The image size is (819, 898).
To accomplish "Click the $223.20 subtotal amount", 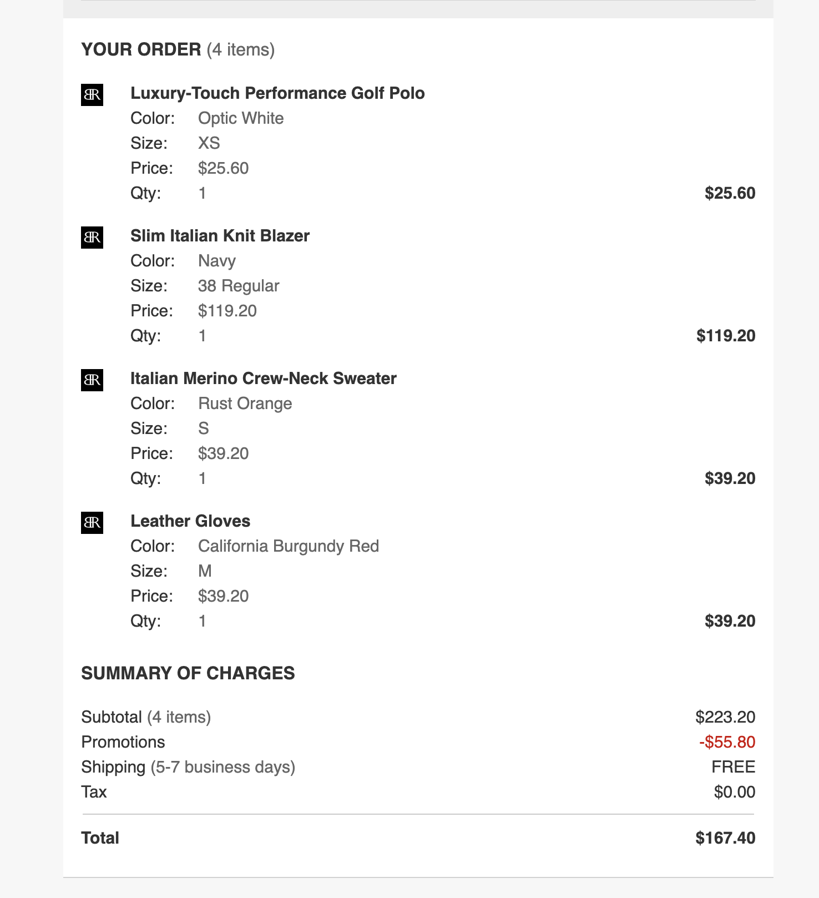I will (x=725, y=717).
